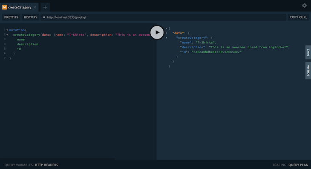Add a new tab with the plus icon
The width and height of the screenshot is (311, 169).
(45, 7)
